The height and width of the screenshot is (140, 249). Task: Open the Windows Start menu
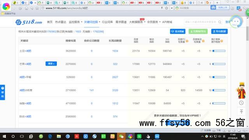tap(4, 136)
